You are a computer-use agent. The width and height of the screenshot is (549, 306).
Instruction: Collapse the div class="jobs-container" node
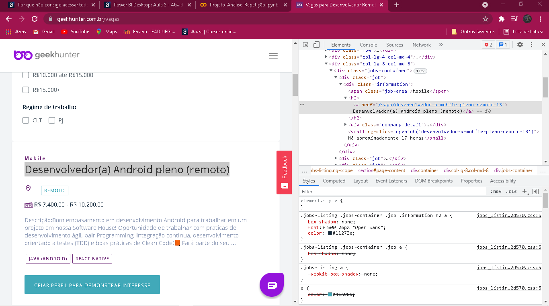click(331, 71)
